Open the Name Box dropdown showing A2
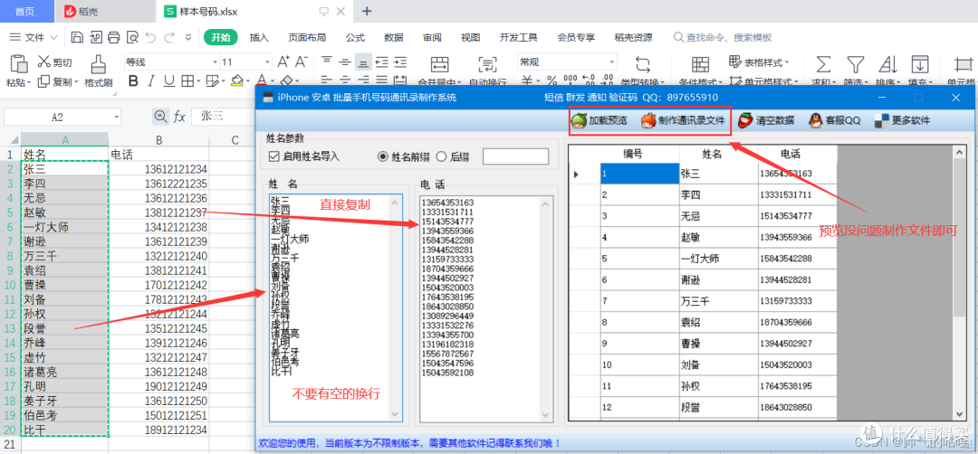978x454 pixels. point(117,117)
